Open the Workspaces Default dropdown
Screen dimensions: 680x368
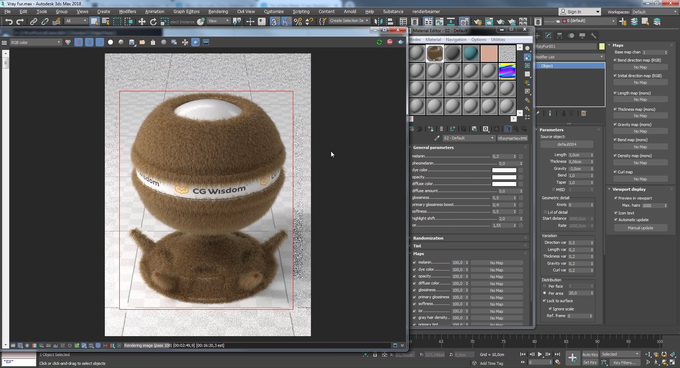tap(654, 12)
